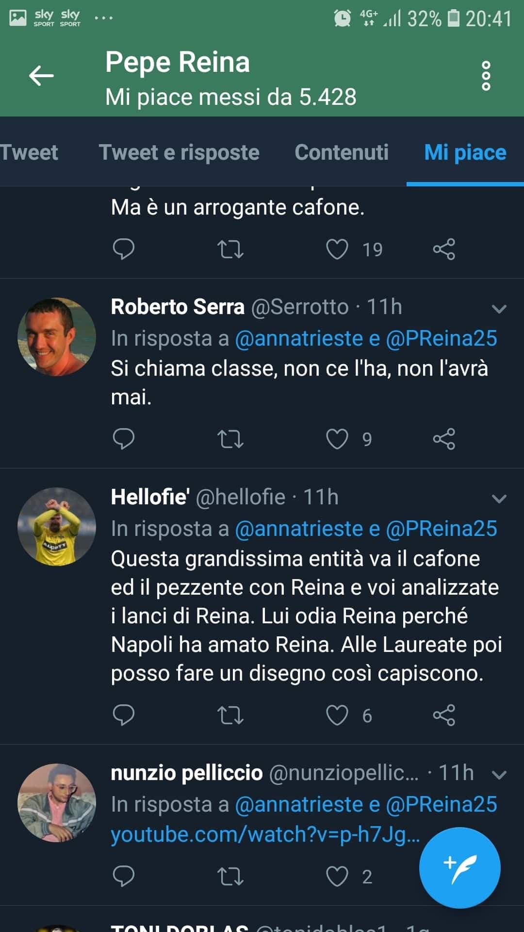Open chevron menu on nunzio pelliccio's tweet

point(499,775)
